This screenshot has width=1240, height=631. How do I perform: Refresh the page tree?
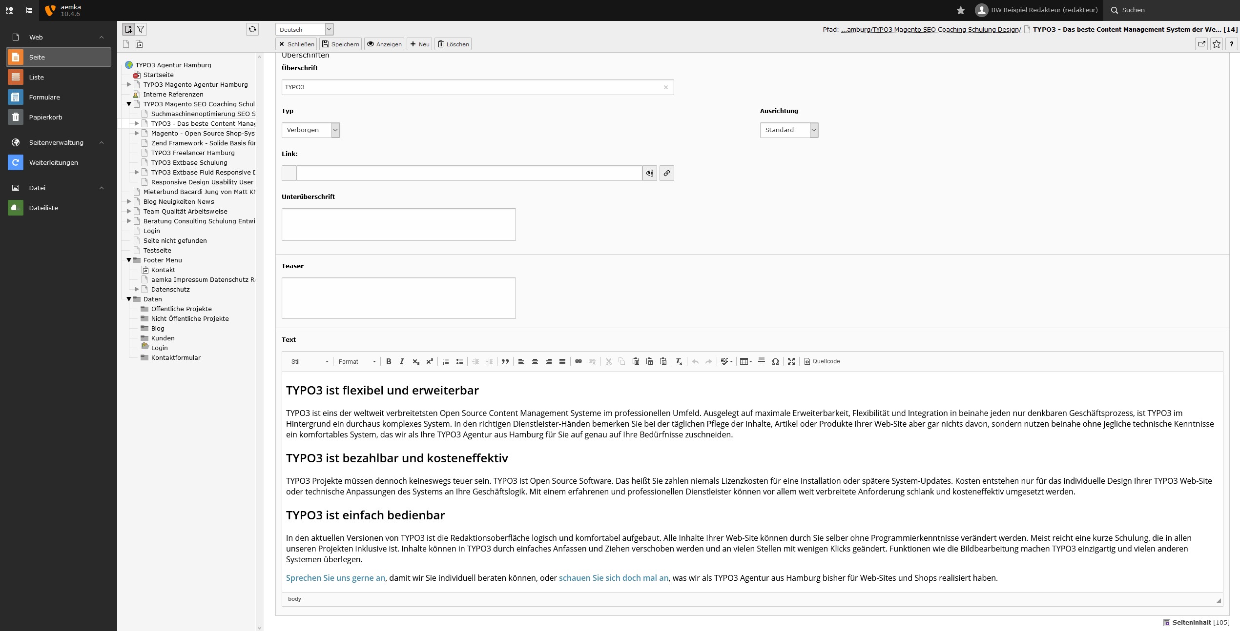252,29
